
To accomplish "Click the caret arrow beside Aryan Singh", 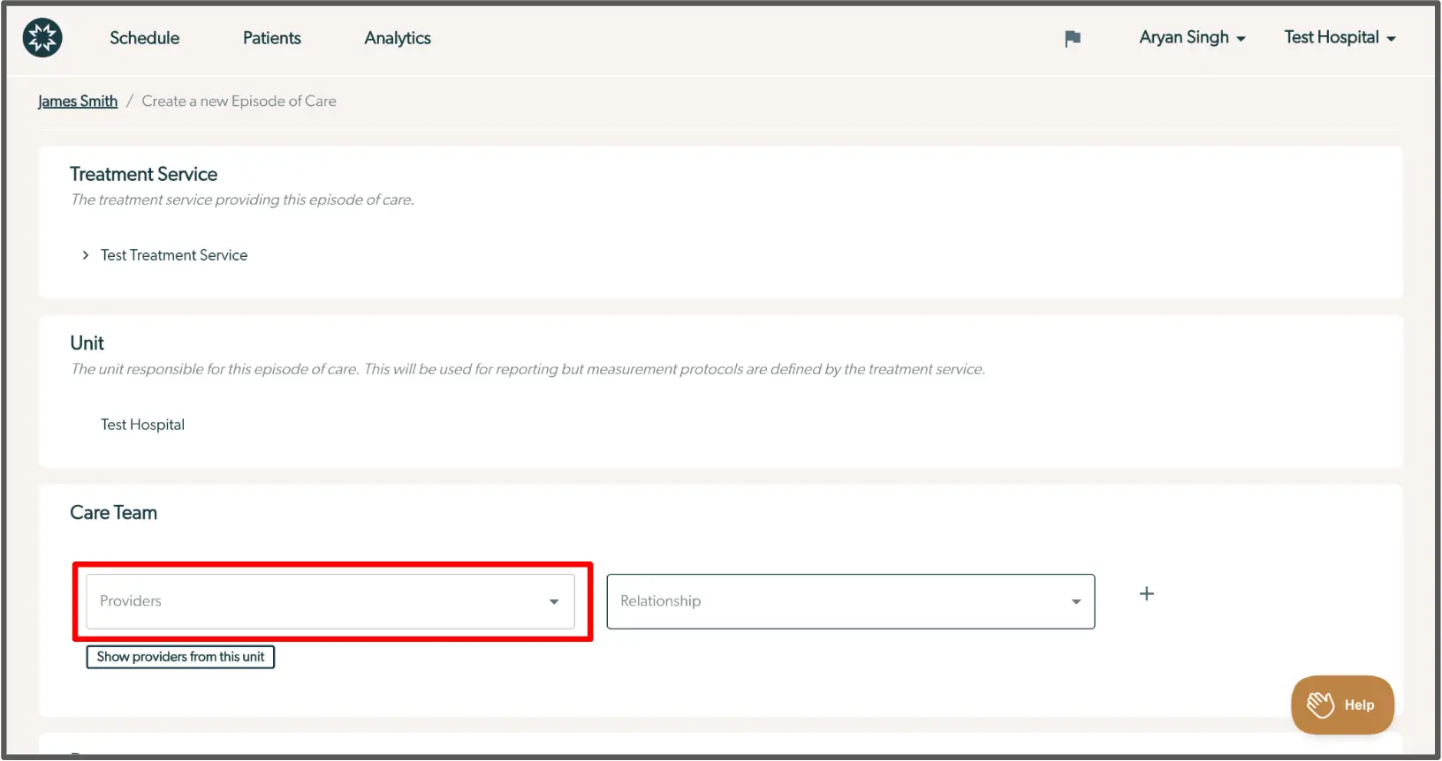I will 1241,39.
